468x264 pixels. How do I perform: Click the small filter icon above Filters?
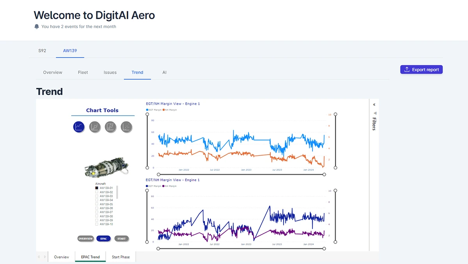(x=375, y=113)
